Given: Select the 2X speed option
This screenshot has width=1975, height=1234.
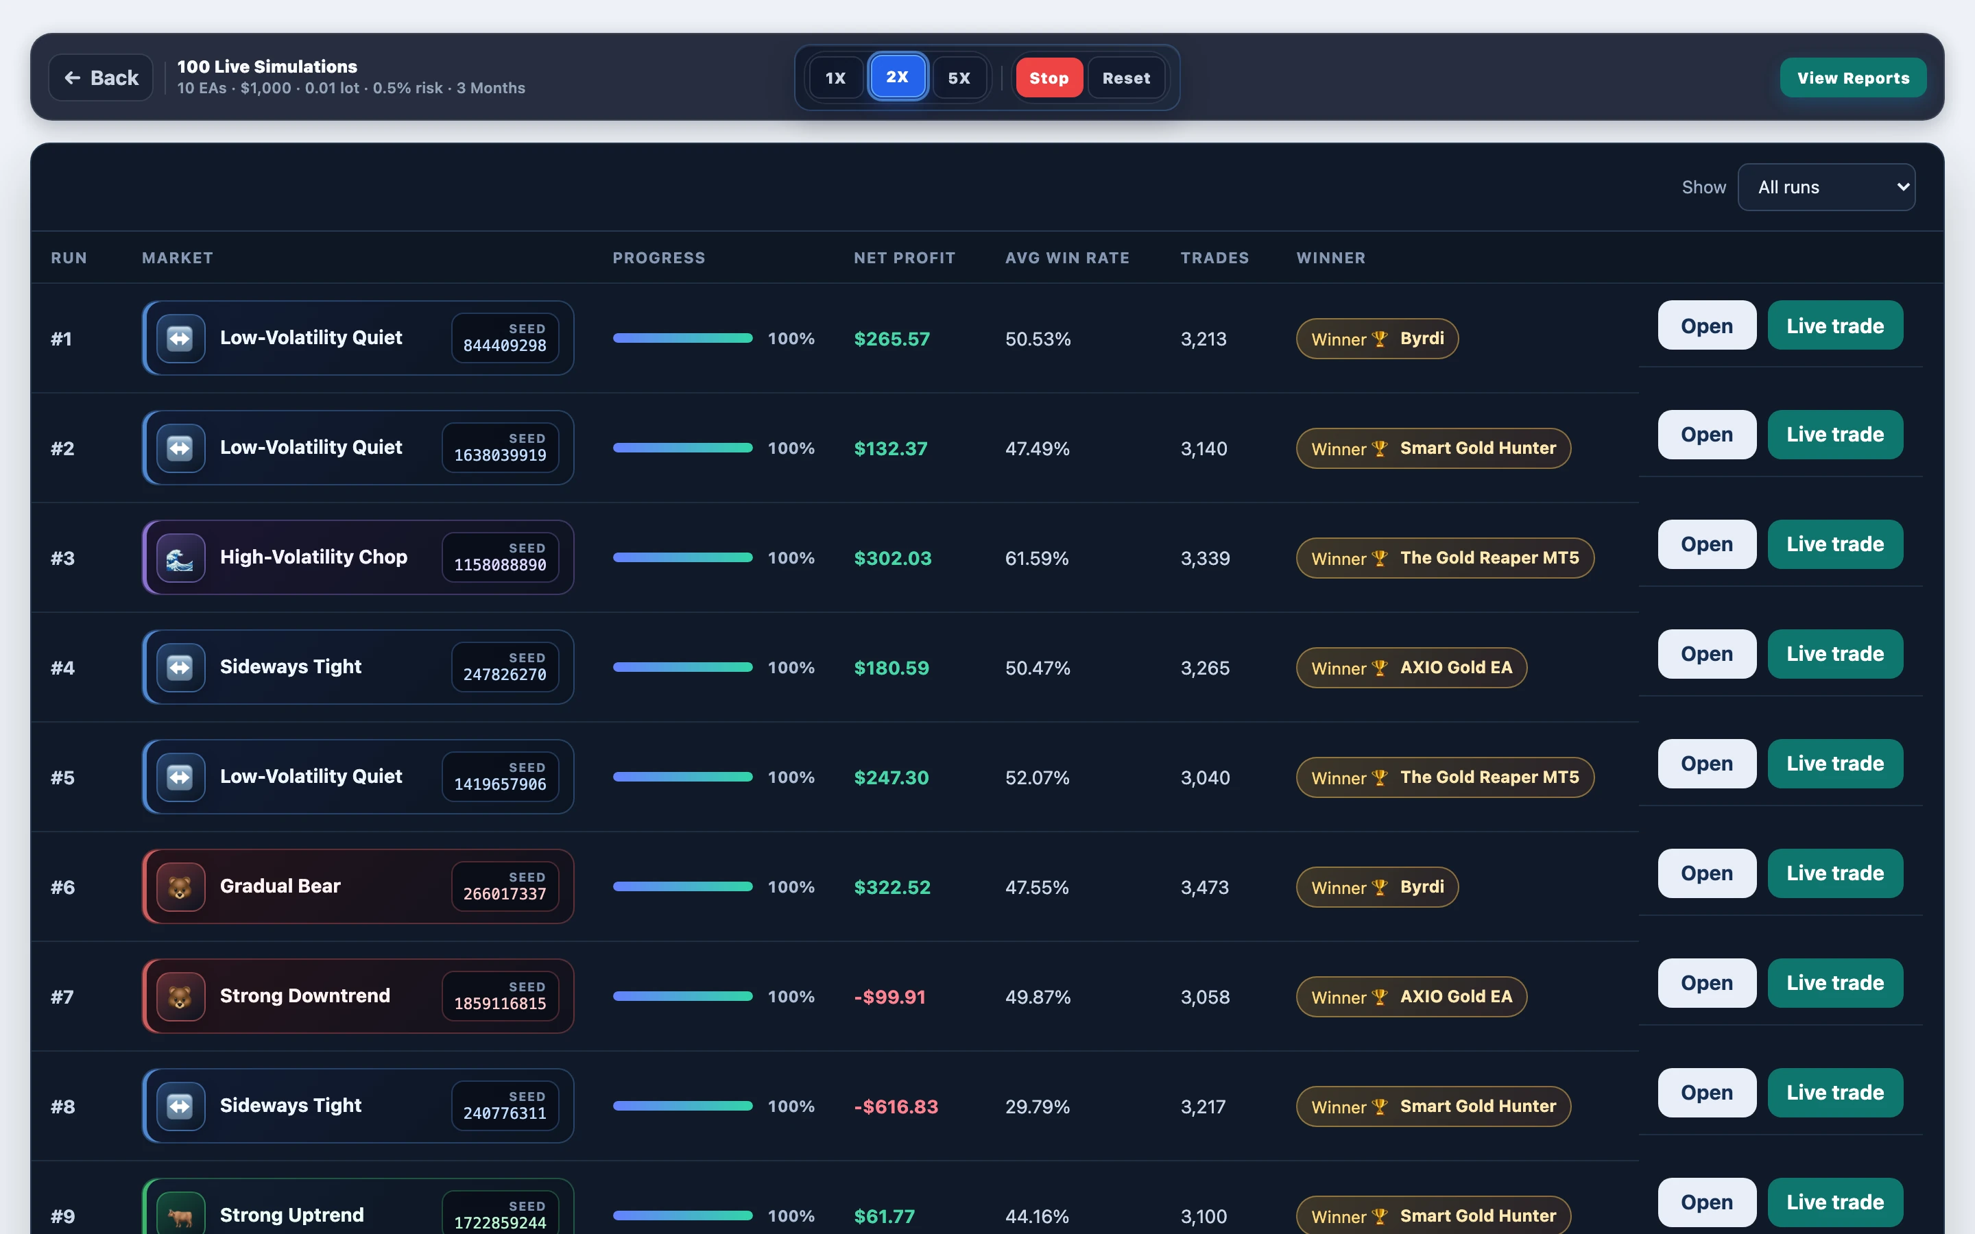Looking at the screenshot, I should coord(898,77).
